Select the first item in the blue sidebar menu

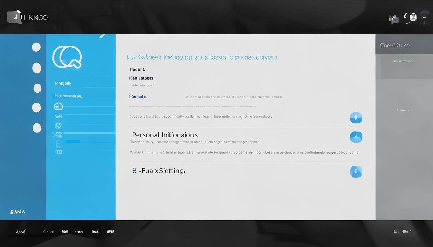tap(63, 83)
